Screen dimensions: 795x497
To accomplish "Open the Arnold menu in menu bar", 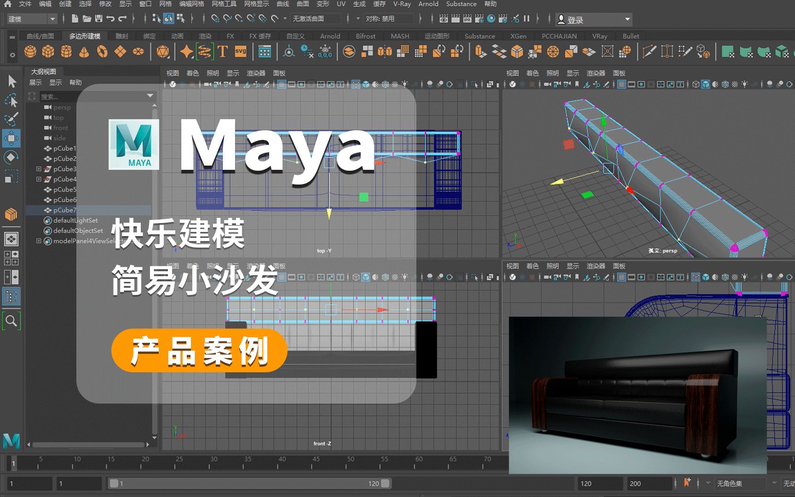I will [428, 4].
